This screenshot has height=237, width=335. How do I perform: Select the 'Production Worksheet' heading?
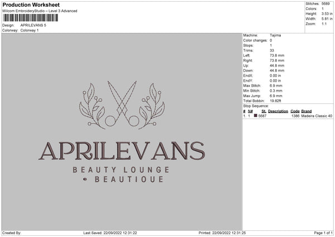(x=31, y=4)
